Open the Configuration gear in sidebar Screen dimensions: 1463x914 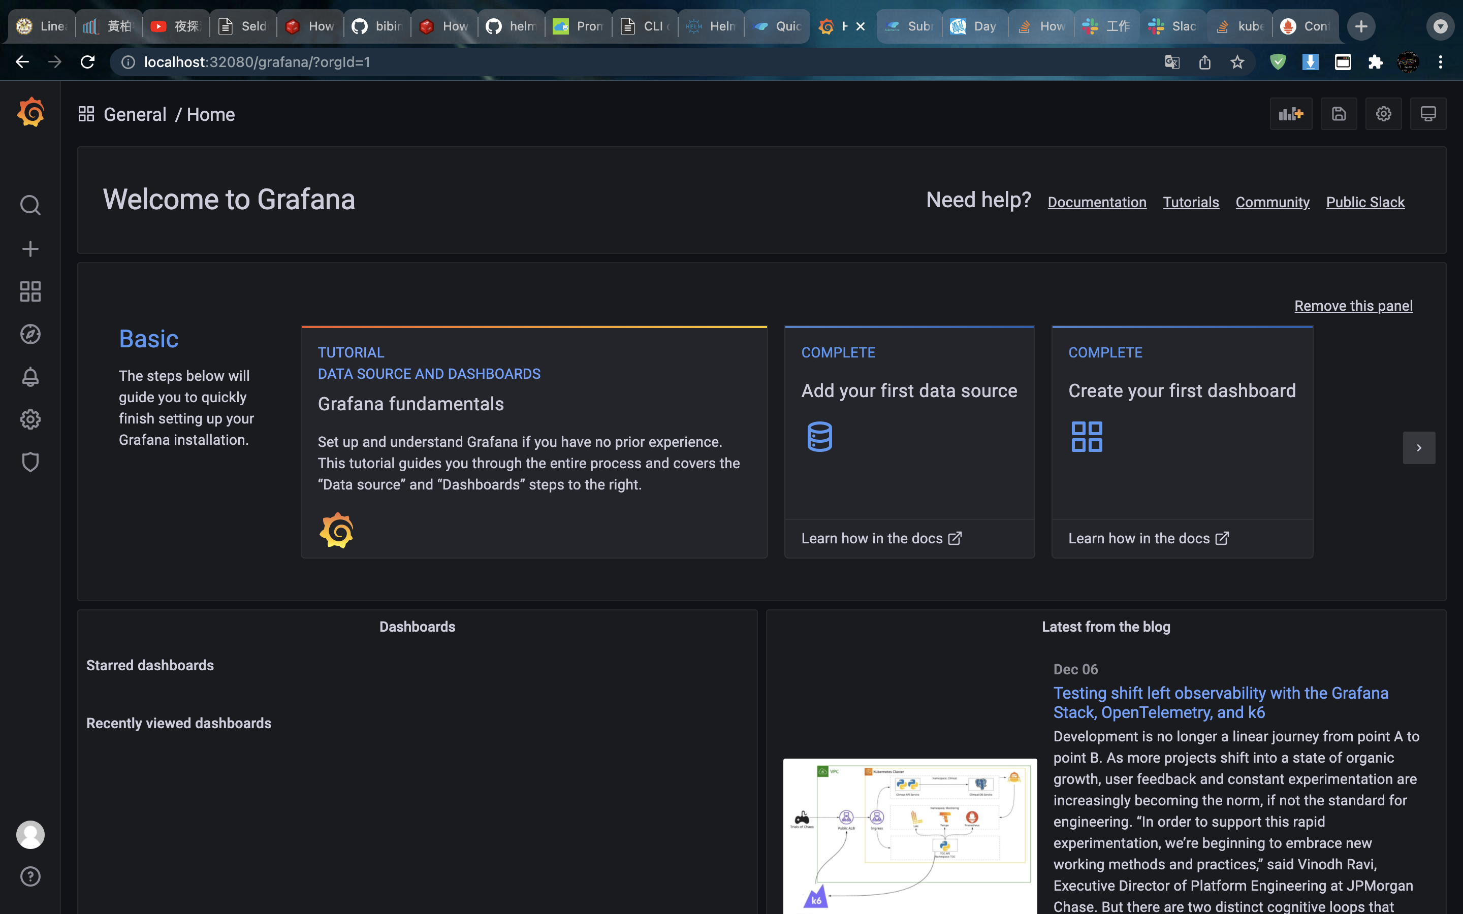tap(30, 419)
